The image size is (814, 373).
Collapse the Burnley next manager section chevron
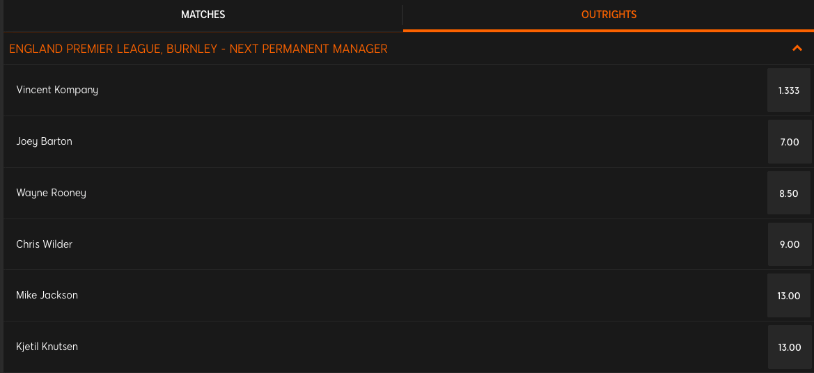coord(797,48)
